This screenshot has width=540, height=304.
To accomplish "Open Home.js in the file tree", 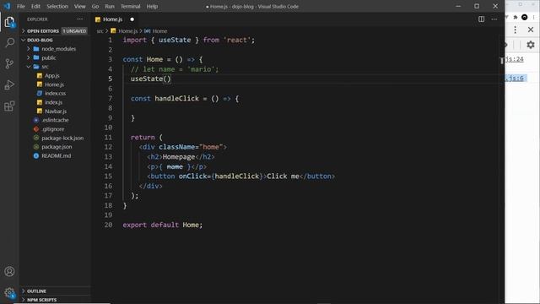I will pyautogui.click(x=54, y=84).
